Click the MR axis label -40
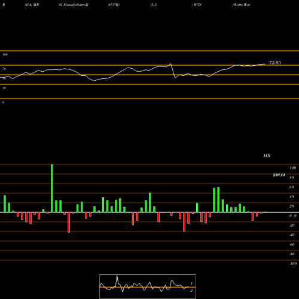Image resolution: width=299 pixels, height=299 pixels. pos(292,235)
